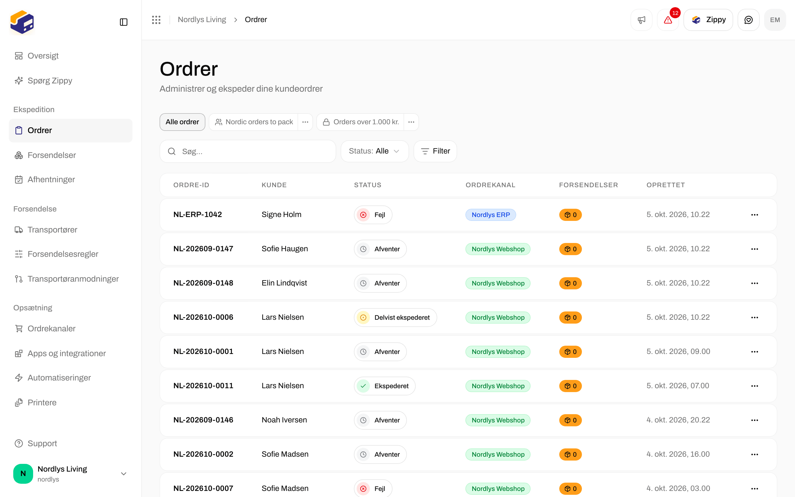Open the apps grid launcher icon

156,20
